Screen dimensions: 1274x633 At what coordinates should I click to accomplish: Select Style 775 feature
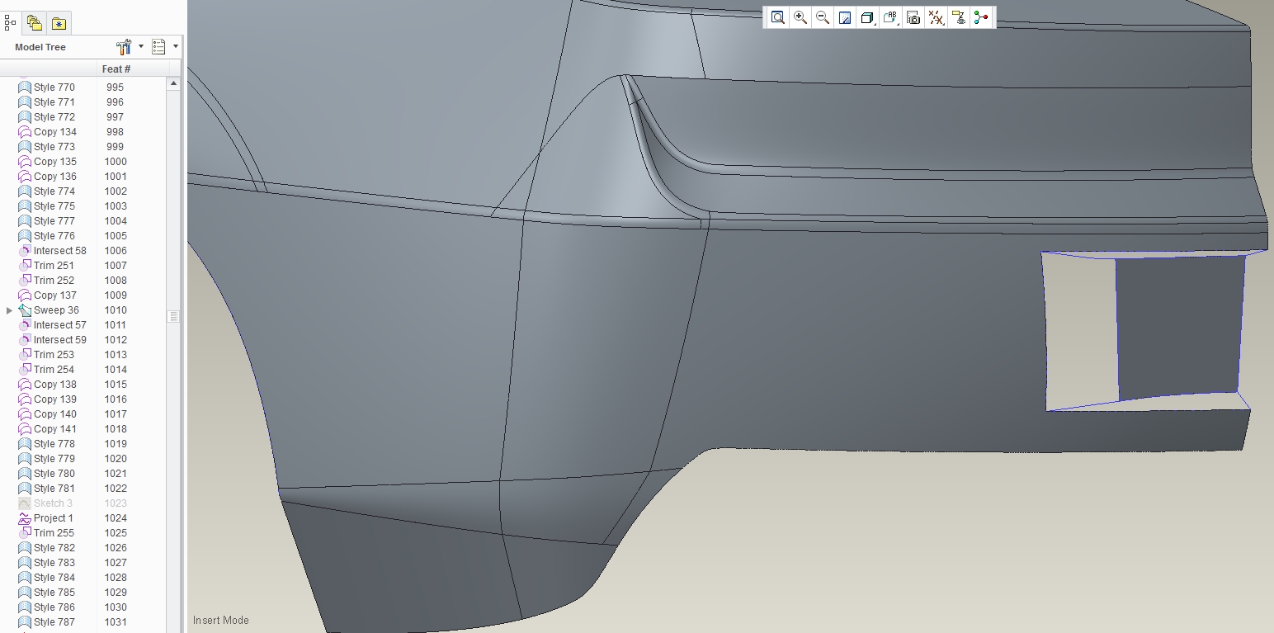(x=54, y=206)
